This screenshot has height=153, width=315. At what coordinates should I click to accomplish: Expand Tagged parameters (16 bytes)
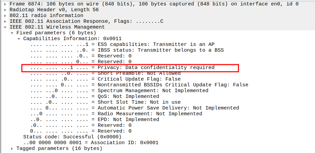12,149
